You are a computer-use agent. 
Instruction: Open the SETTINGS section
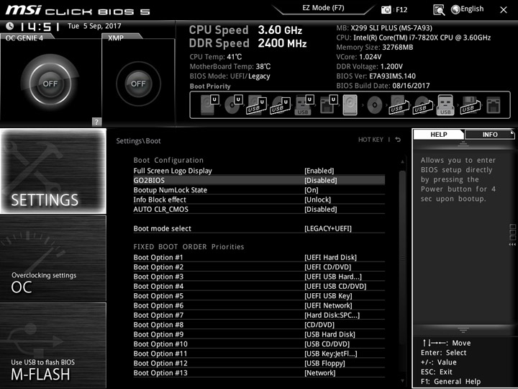[53, 171]
